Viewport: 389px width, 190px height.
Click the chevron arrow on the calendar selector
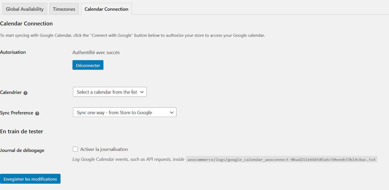142,92
